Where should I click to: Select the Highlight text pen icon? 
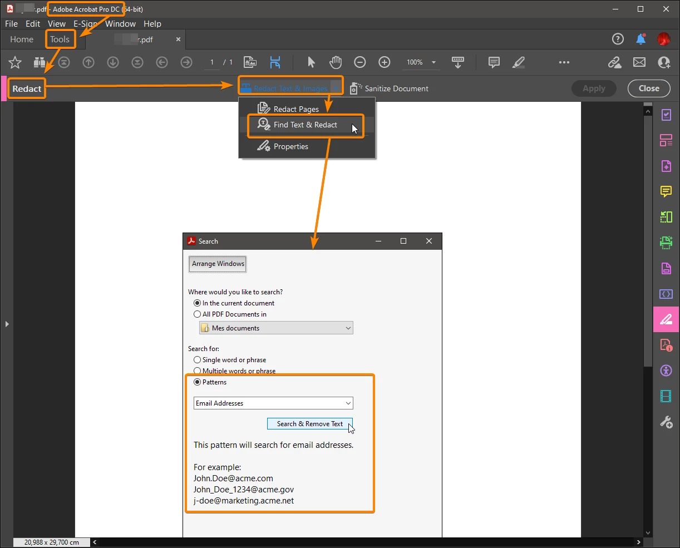pos(519,62)
